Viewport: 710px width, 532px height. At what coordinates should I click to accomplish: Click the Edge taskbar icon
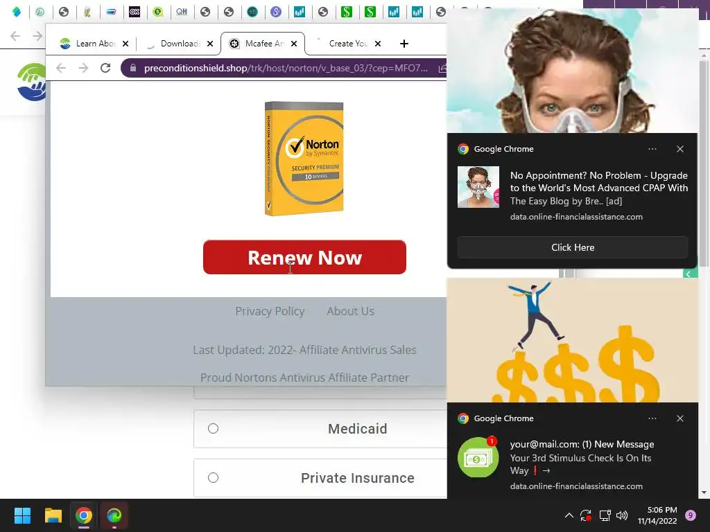tap(114, 515)
